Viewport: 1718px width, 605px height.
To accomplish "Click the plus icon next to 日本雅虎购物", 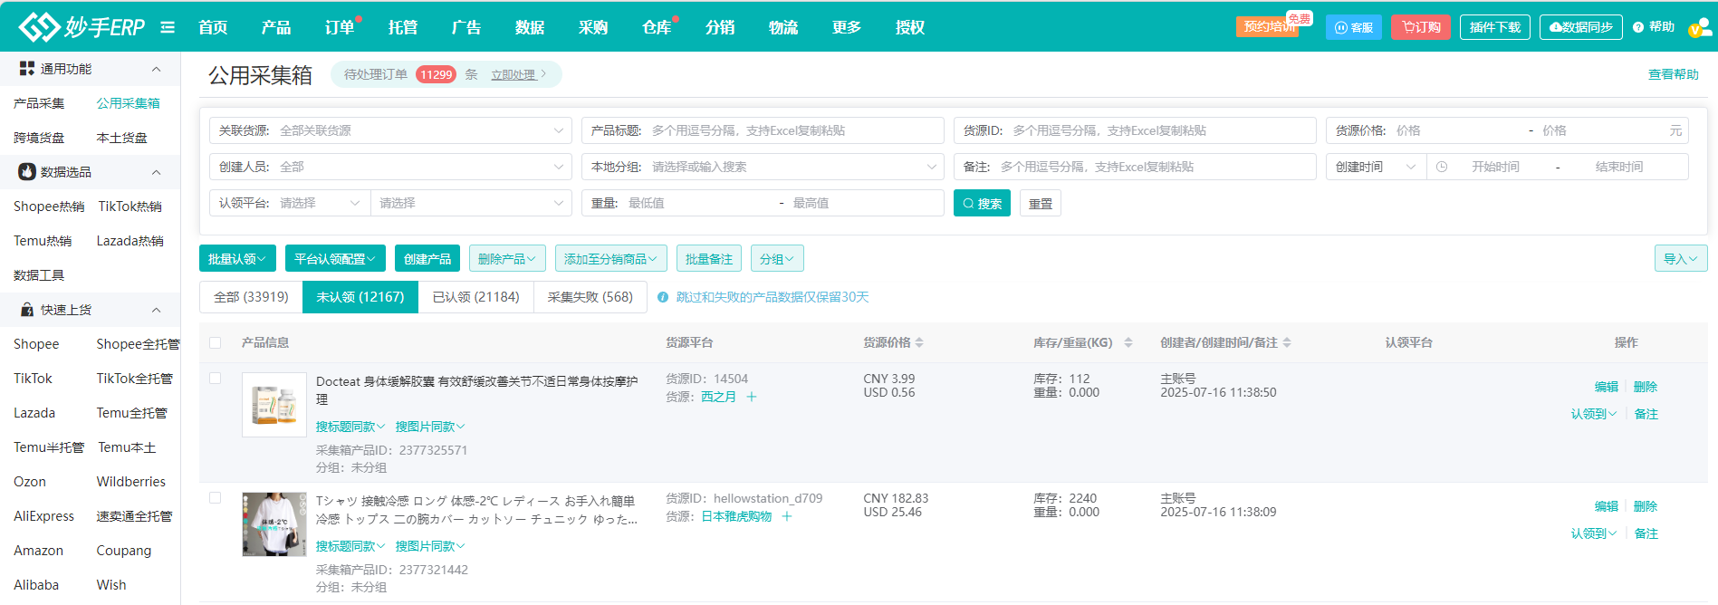I will pos(787,516).
